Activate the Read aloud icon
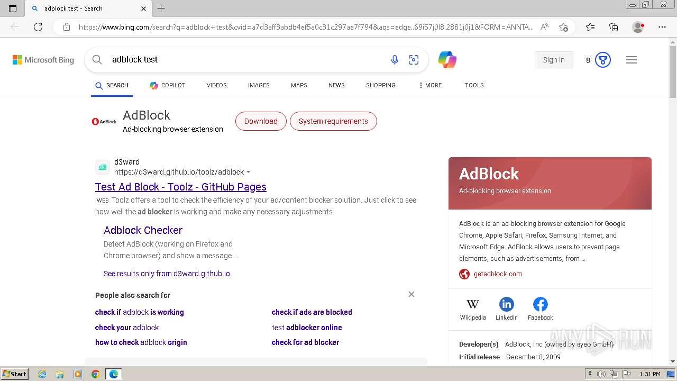The width and height of the screenshot is (677, 381). point(544,27)
